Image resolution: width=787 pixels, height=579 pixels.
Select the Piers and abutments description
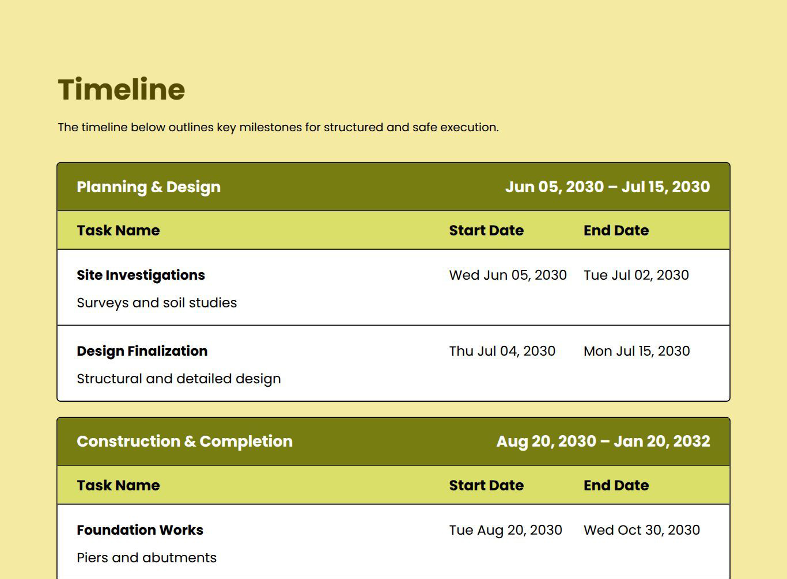pyautogui.click(x=146, y=558)
